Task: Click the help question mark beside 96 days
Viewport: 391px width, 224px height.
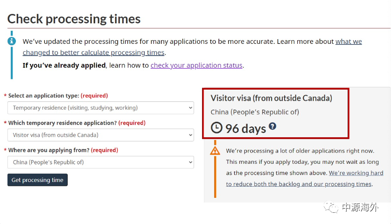Action: [x=272, y=126]
